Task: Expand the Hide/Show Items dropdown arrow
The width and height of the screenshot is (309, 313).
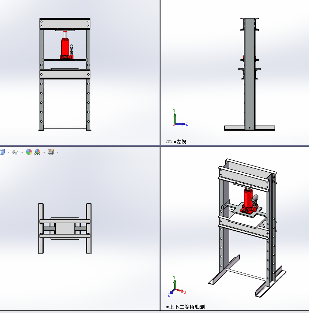Action: tap(22, 153)
